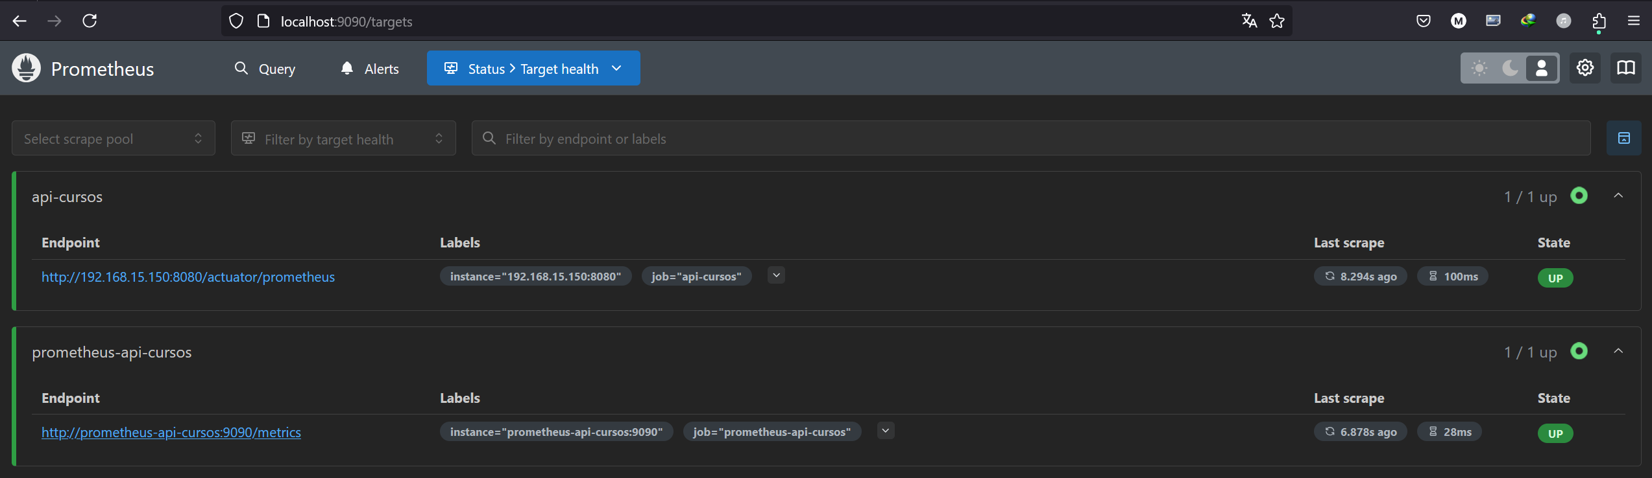
Task: Open Prometheus settings gear
Action: click(1585, 68)
